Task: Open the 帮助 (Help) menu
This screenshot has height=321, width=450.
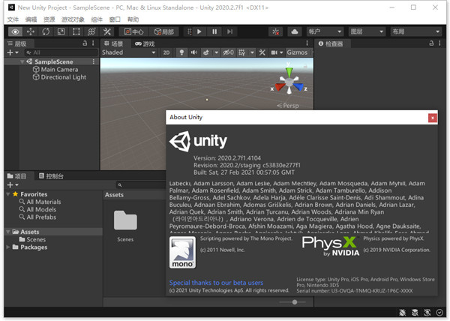Action: 133,19
